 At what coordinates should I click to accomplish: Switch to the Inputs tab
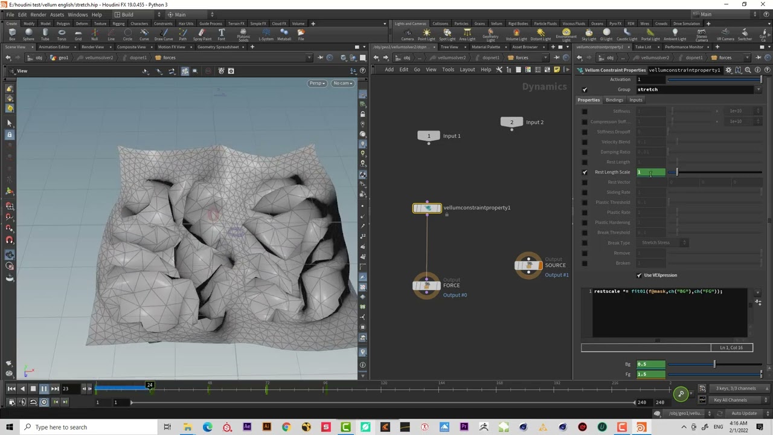point(636,100)
